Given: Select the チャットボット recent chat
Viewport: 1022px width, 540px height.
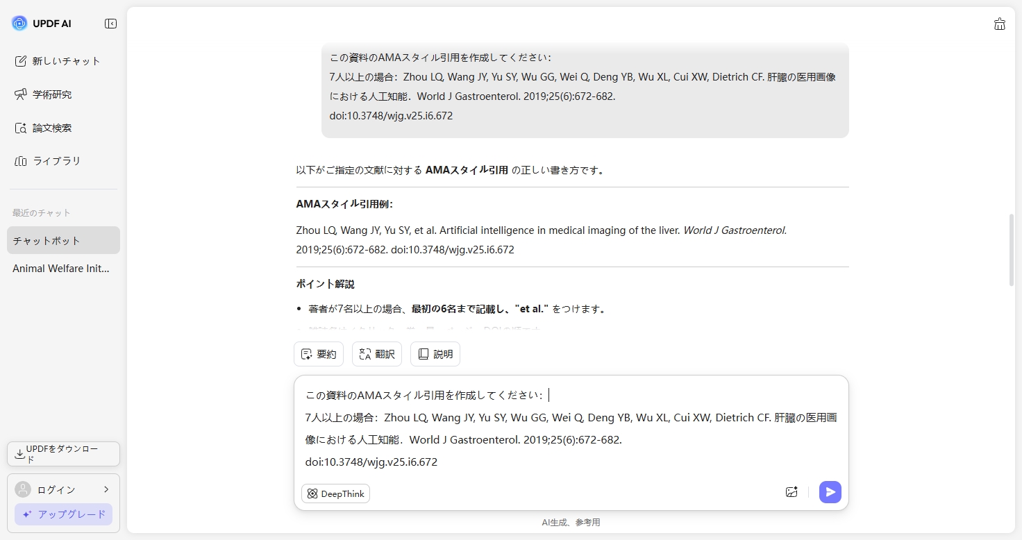Looking at the screenshot, I should [x=63, y=241].
